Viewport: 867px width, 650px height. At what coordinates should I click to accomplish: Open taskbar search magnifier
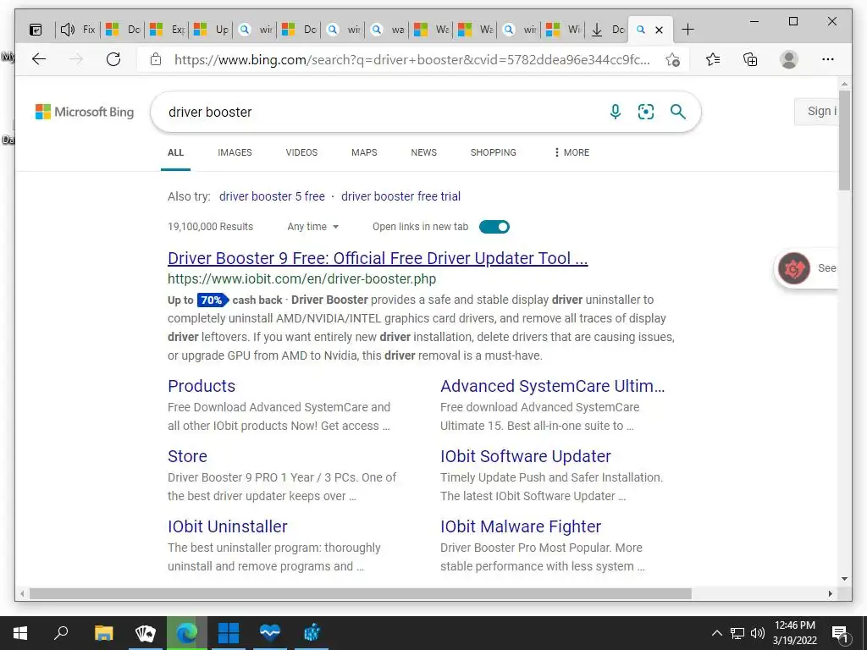click(61, 633)
